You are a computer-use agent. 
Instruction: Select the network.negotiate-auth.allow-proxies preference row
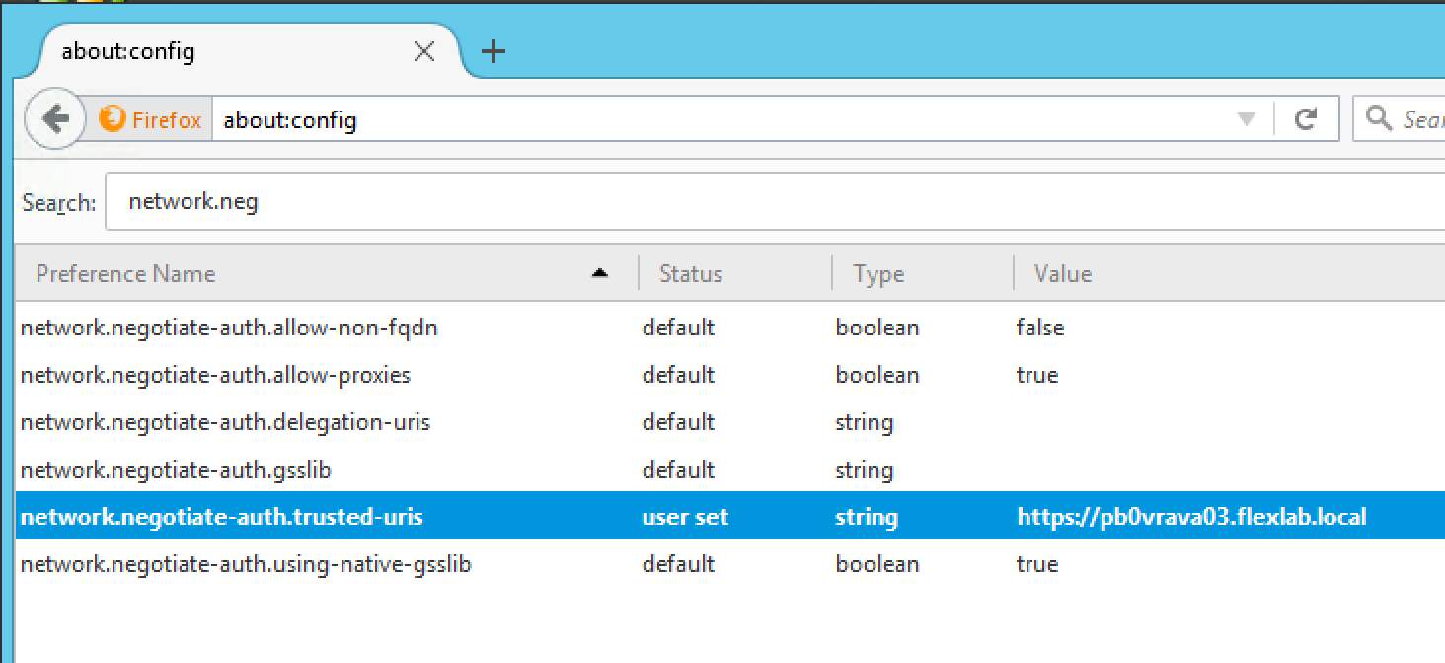(730, 375)
